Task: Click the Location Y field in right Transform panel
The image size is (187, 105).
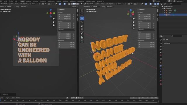Action: point(144,17)
